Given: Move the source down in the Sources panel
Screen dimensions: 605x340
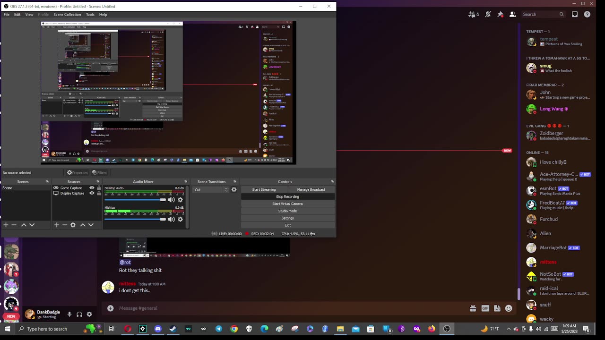Looking at the screenshot, I should [x=91, y=225].
